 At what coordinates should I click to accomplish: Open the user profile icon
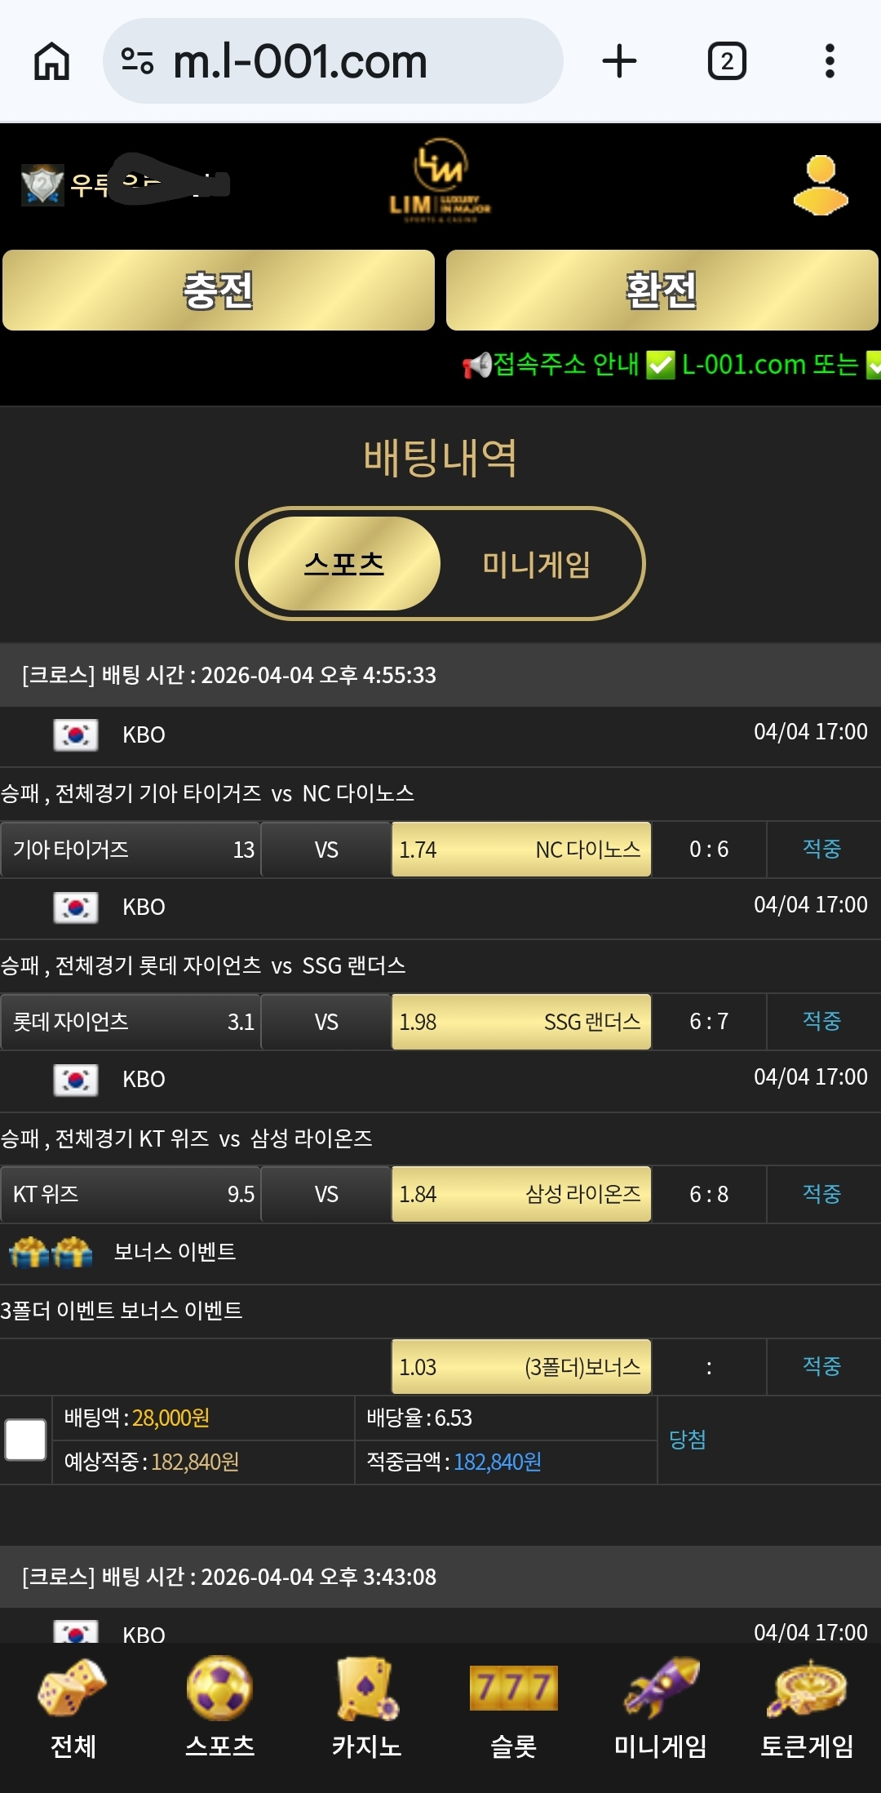(821, 185)
